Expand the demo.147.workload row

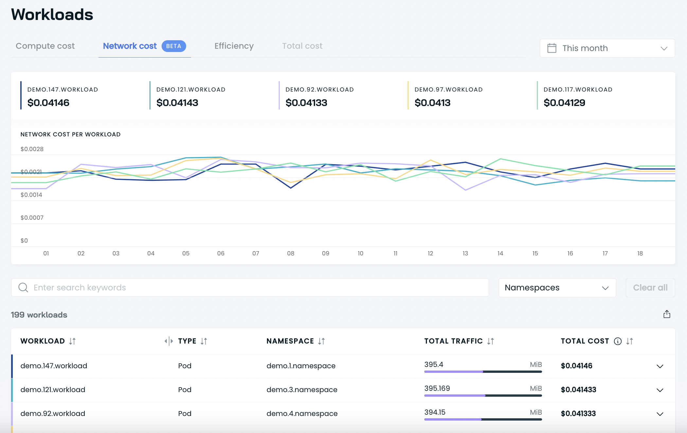tap(660, 366)
